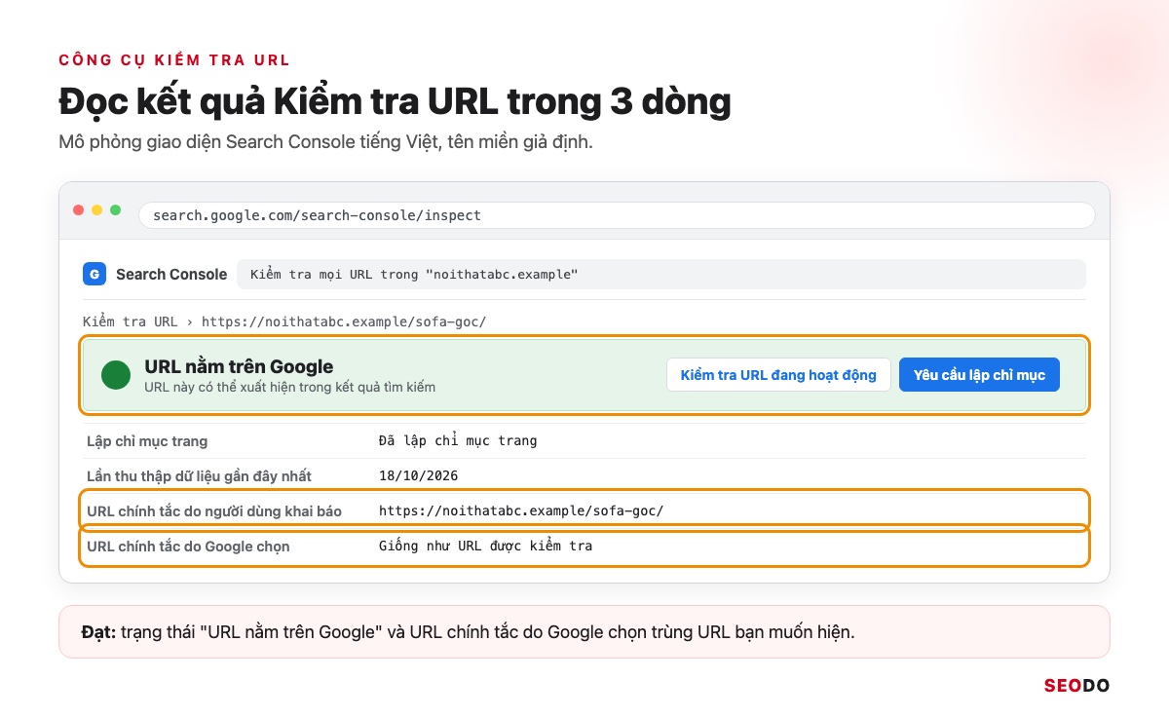Viewport: 1169px width, 717px height.
Task: Click the "Đạt:" summary note text
Action: click(468, 631)
